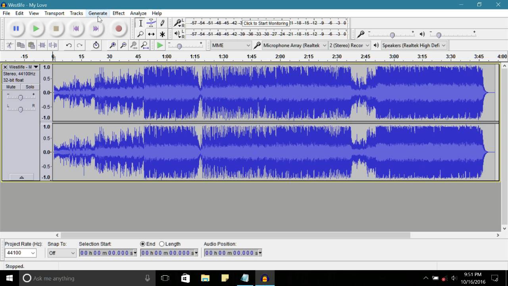Select the End radio button
The height and width of the screenshot is (286, 508).
[142, 244]
